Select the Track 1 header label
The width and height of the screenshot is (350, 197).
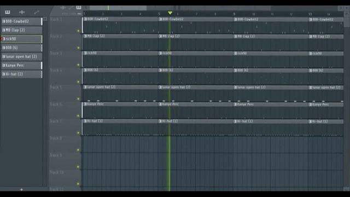point(56,20)
